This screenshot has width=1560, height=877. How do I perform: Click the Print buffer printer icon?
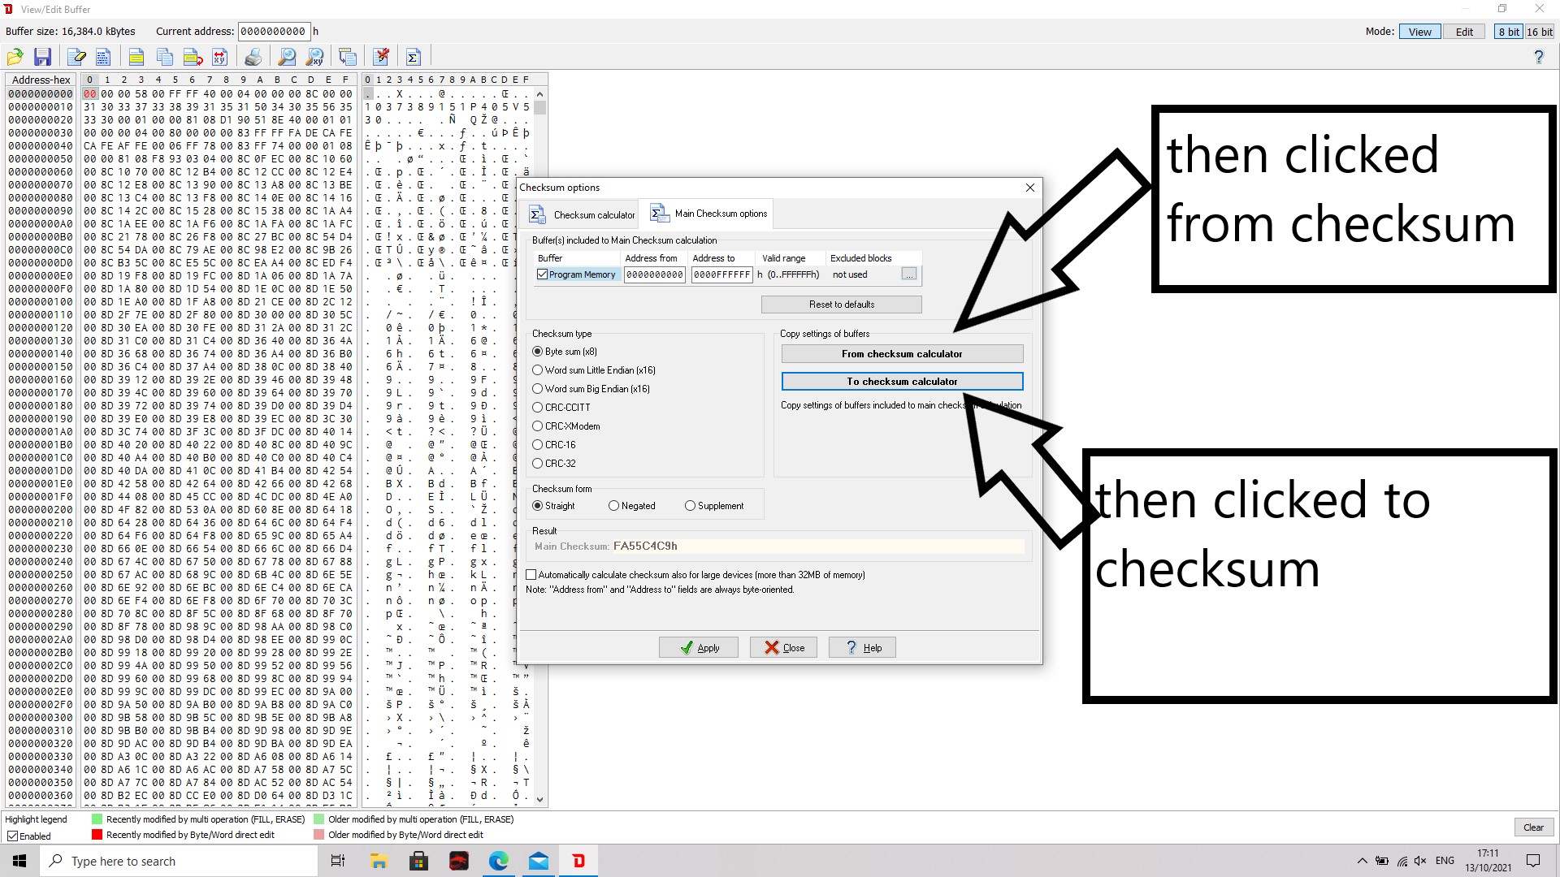253,57
